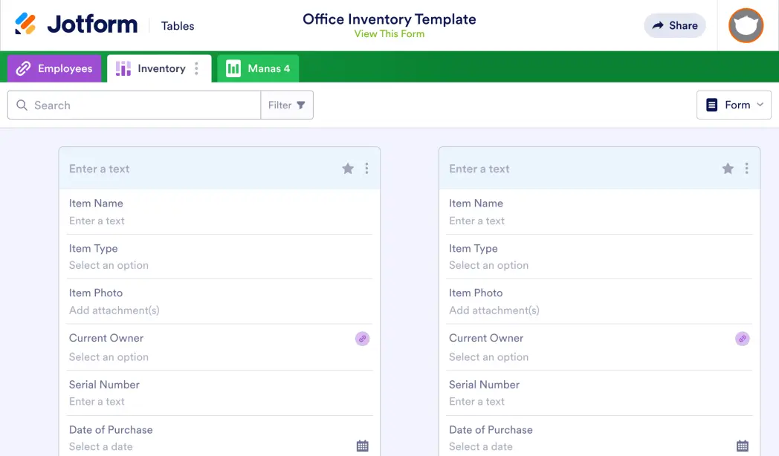Click the profile avatar in the top corner
This screenshot has height=456, width=779.
tap(746, 25)
